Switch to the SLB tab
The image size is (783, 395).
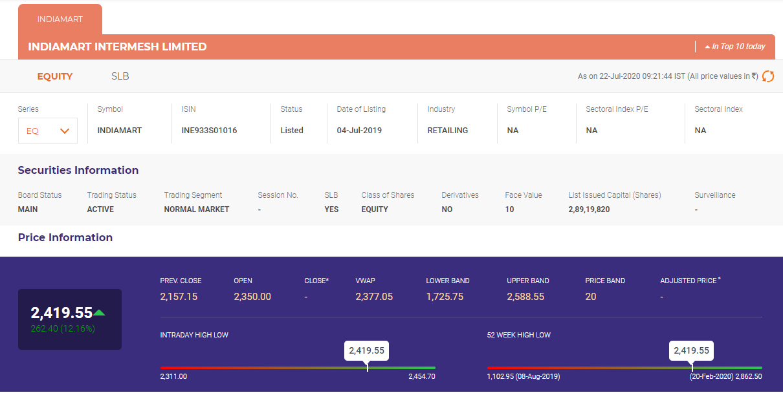120,76
